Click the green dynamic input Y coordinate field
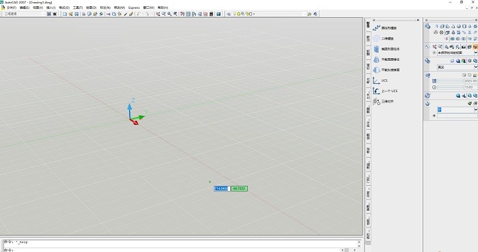 (239, 188)
